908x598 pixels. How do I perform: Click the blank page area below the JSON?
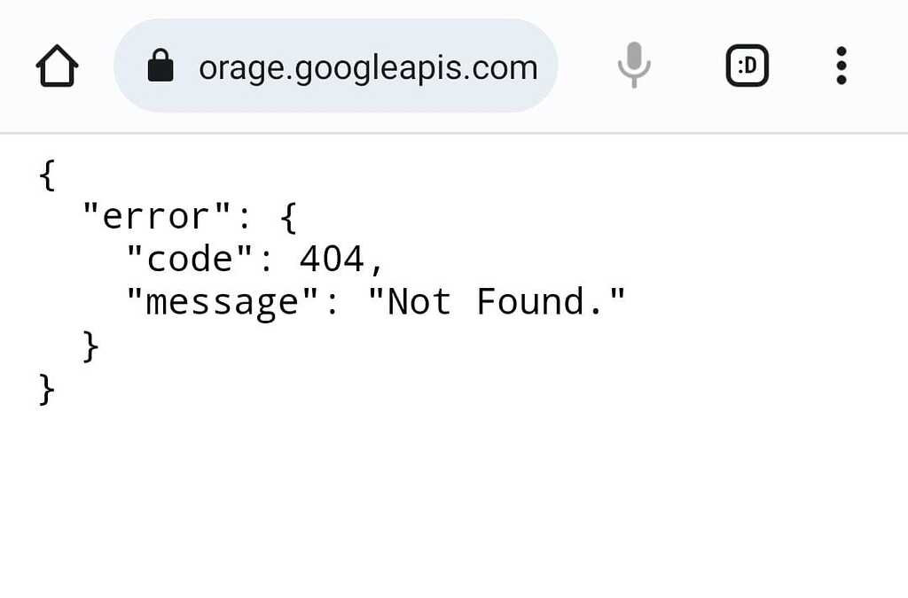coord(454,505)
